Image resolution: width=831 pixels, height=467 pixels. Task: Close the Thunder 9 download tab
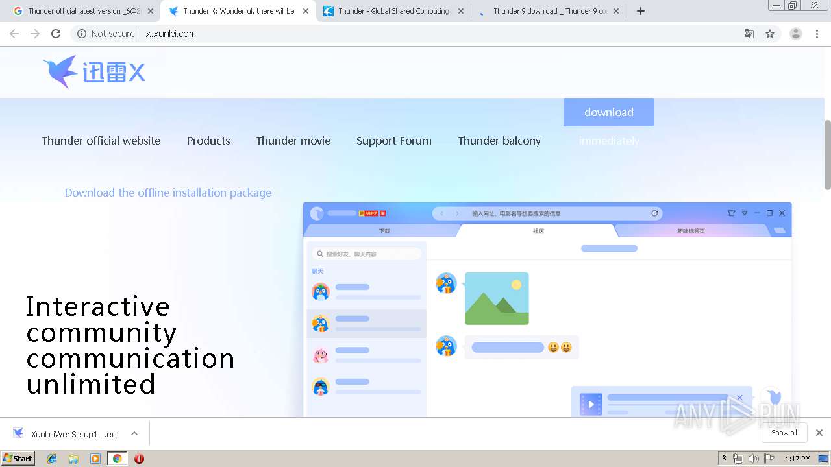click(616, 11)
